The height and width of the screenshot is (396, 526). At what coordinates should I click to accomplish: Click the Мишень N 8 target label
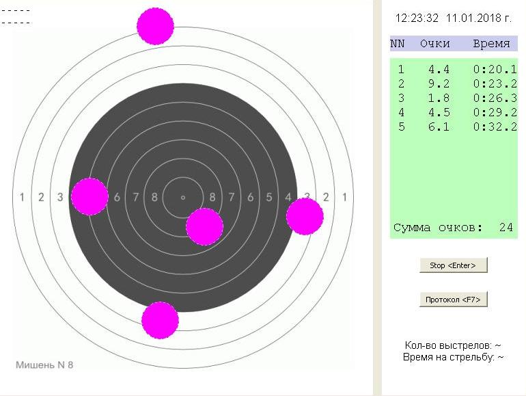tap(44, 365)
